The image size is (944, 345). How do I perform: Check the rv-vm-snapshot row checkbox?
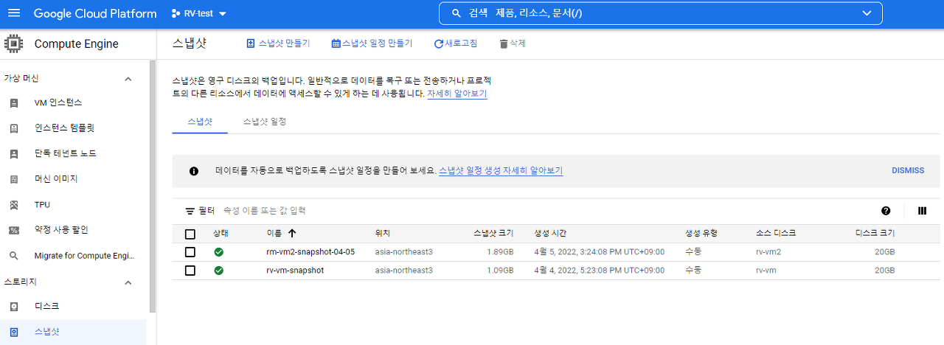190,271
